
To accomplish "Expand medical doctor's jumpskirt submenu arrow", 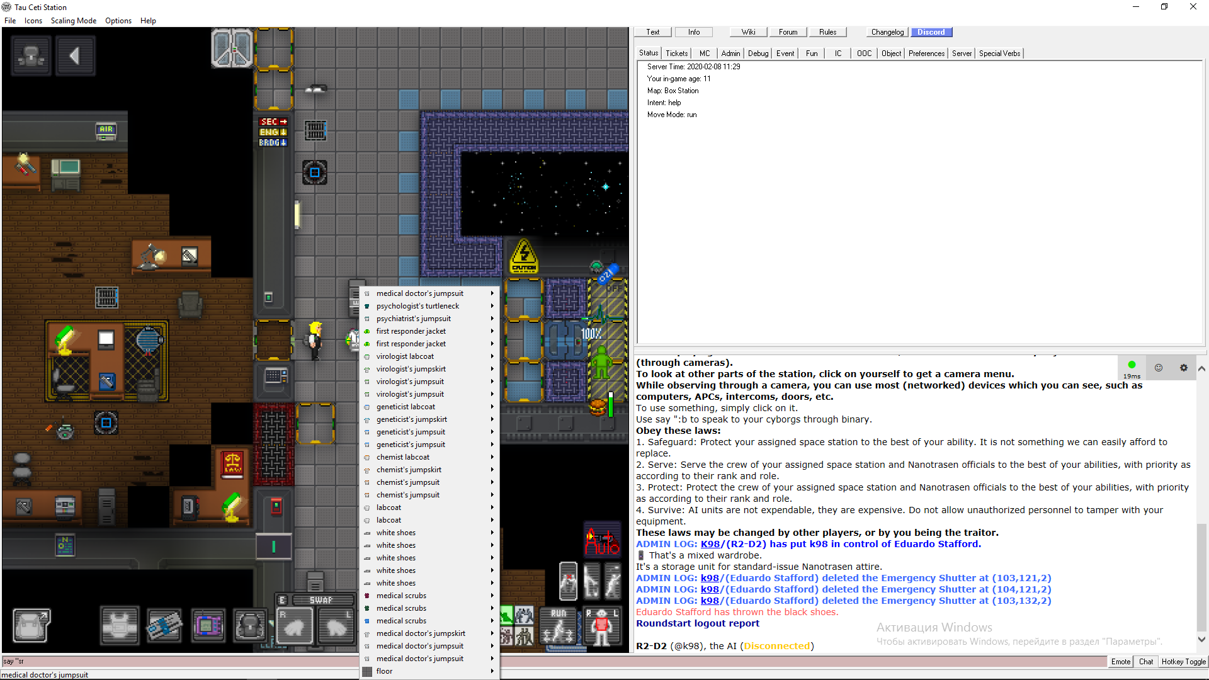I will coord(492,633).
